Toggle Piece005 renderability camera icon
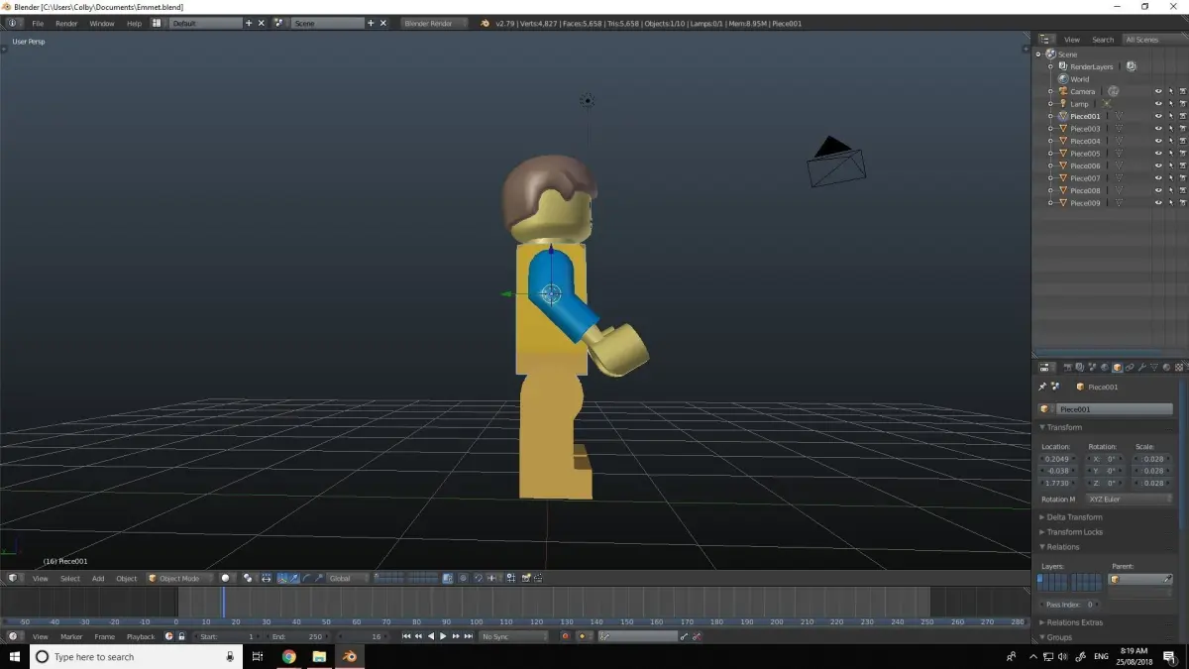This screenshot has height=669, width=1189. pyautogui.click(x=1182, y=154)
